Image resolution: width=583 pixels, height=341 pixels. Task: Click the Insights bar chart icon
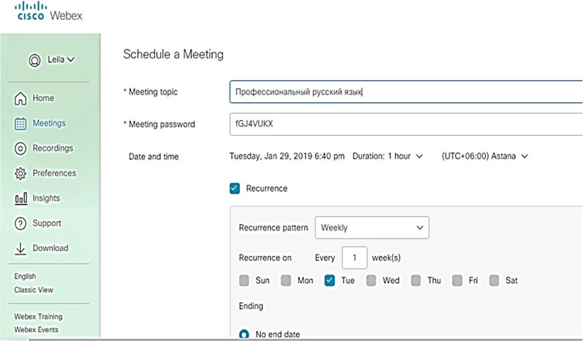20,199
